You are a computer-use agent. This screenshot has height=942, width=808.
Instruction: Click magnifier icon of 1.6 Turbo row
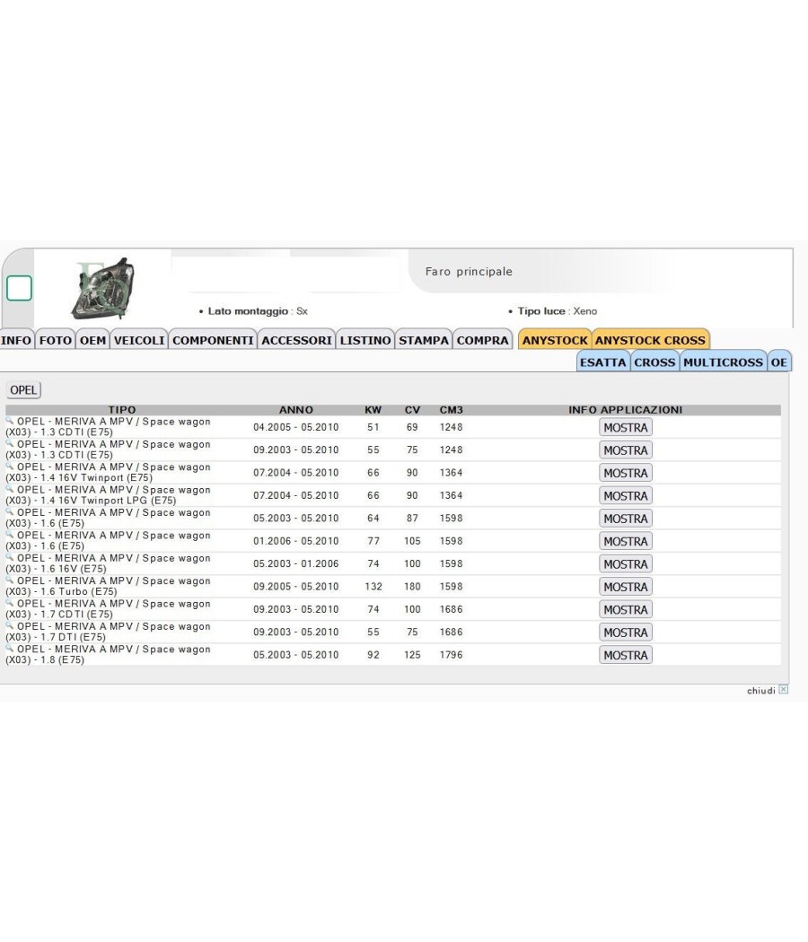pos(10,580)
